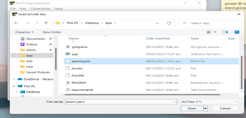
Task: Click the horizontal scrollbar of file list
Action: tap(142, 95)
